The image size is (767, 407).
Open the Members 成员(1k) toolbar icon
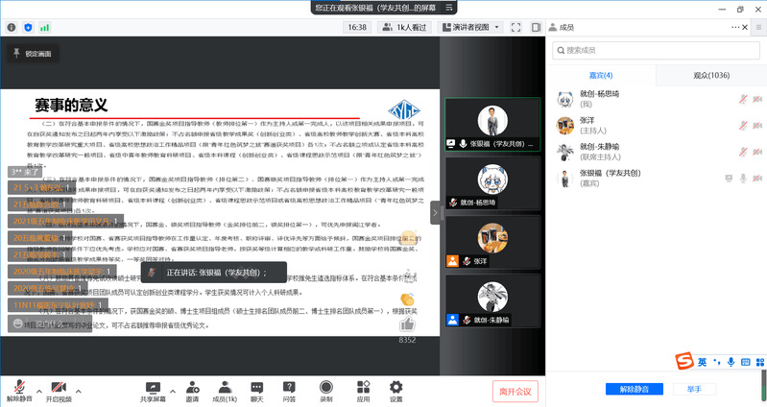tap(224, 389)
